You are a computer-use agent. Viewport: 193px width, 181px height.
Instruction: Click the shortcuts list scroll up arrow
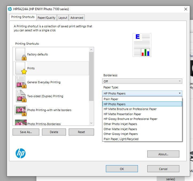pyautogui.click(x=91, y=50)
